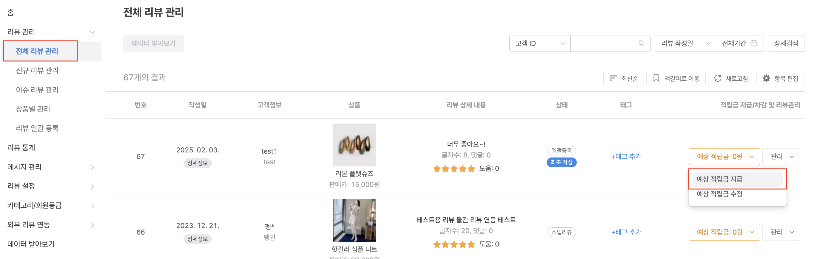This screenshot has width=814, height=259.
Task: Expand the 관리 dropdown for review 67
Action: pos(781,157)
